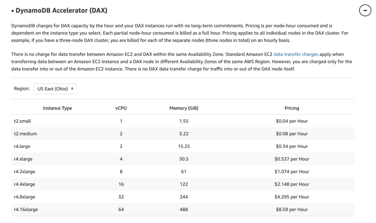Select the r4.large instance type cell
The width and height of the screenshot is (376, 223).
(22, 146)
